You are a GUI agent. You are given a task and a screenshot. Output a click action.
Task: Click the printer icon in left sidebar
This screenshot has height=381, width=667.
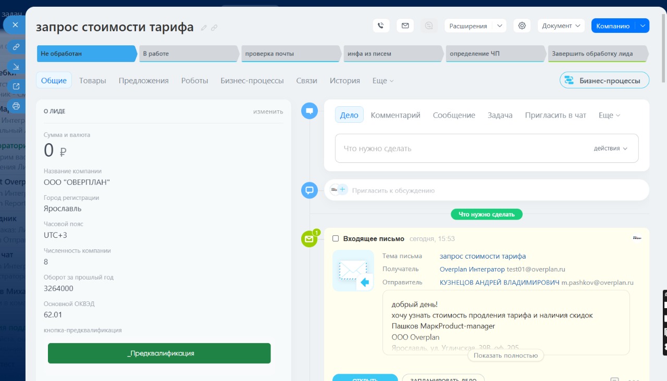point(16,106)
